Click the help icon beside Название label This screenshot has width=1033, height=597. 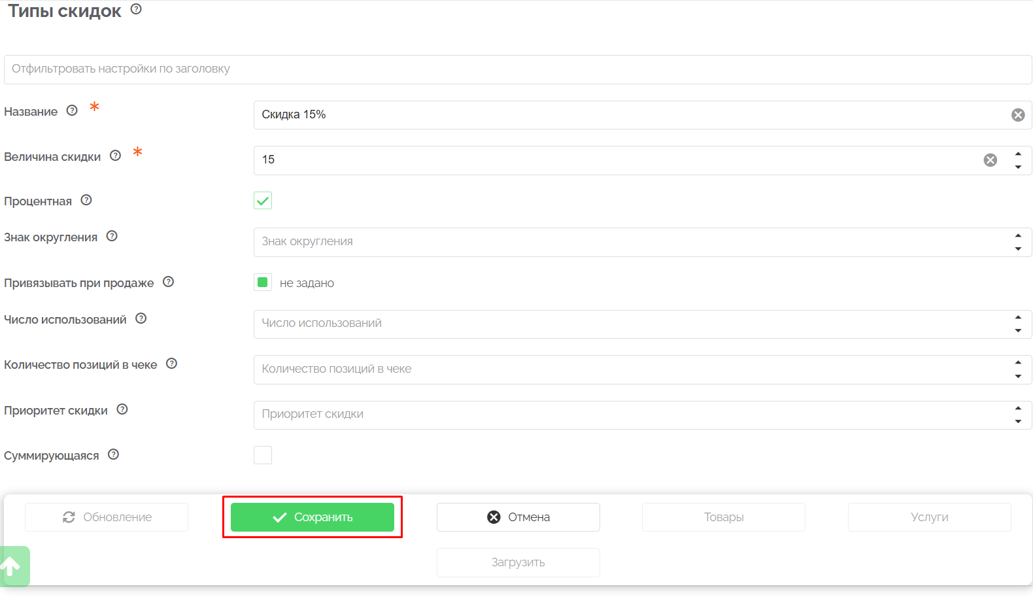coord(72,111)
